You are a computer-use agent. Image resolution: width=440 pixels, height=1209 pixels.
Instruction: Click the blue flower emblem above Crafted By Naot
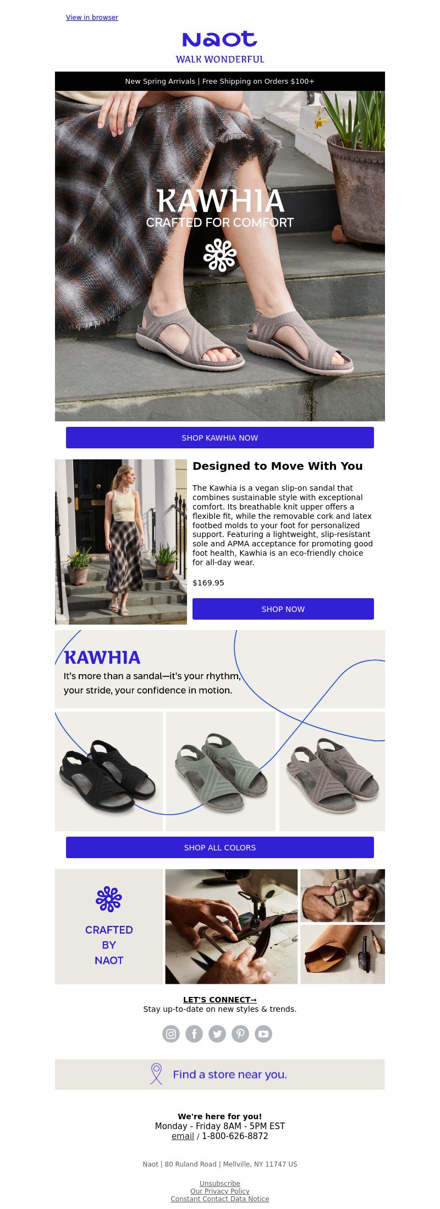109,899
